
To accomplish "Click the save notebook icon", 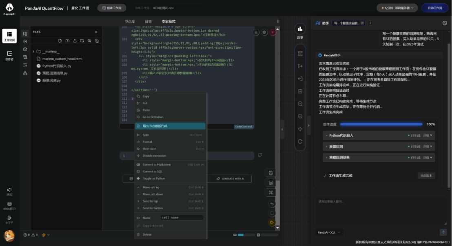I will click(271, 173).
